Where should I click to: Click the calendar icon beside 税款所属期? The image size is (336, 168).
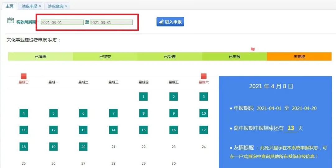point(11,20)
